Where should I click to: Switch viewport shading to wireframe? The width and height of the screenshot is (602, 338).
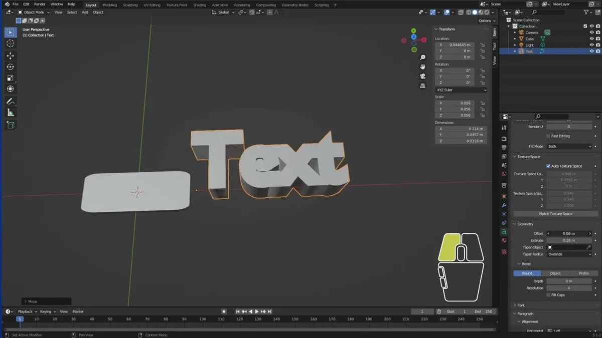pyautogui.click(x=469, y=12)
